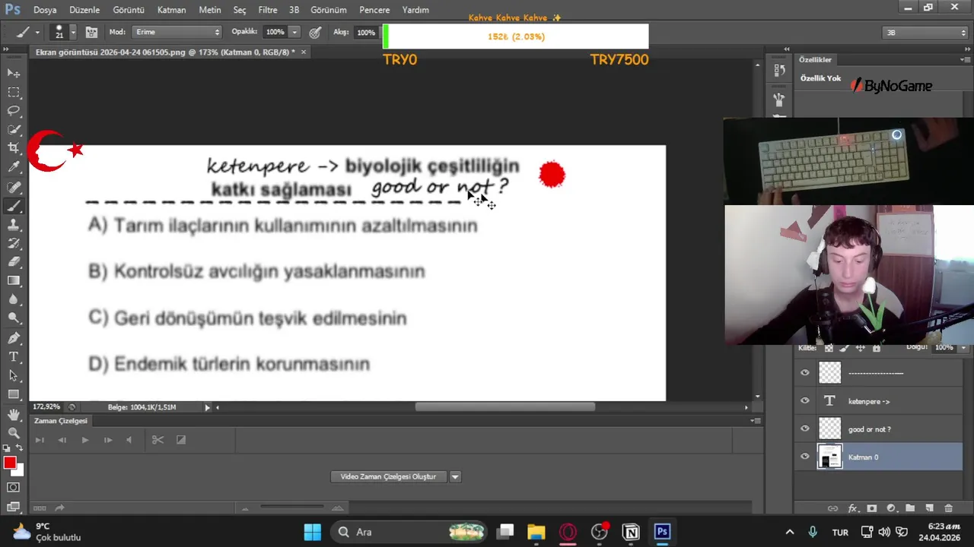Select the Clone Stamp tool
This screenshot has width=974, height=547.
coord(14,225)
